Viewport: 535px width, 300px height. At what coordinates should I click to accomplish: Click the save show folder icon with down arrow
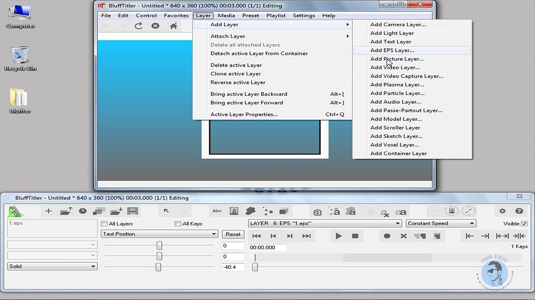tap(116, 211)
